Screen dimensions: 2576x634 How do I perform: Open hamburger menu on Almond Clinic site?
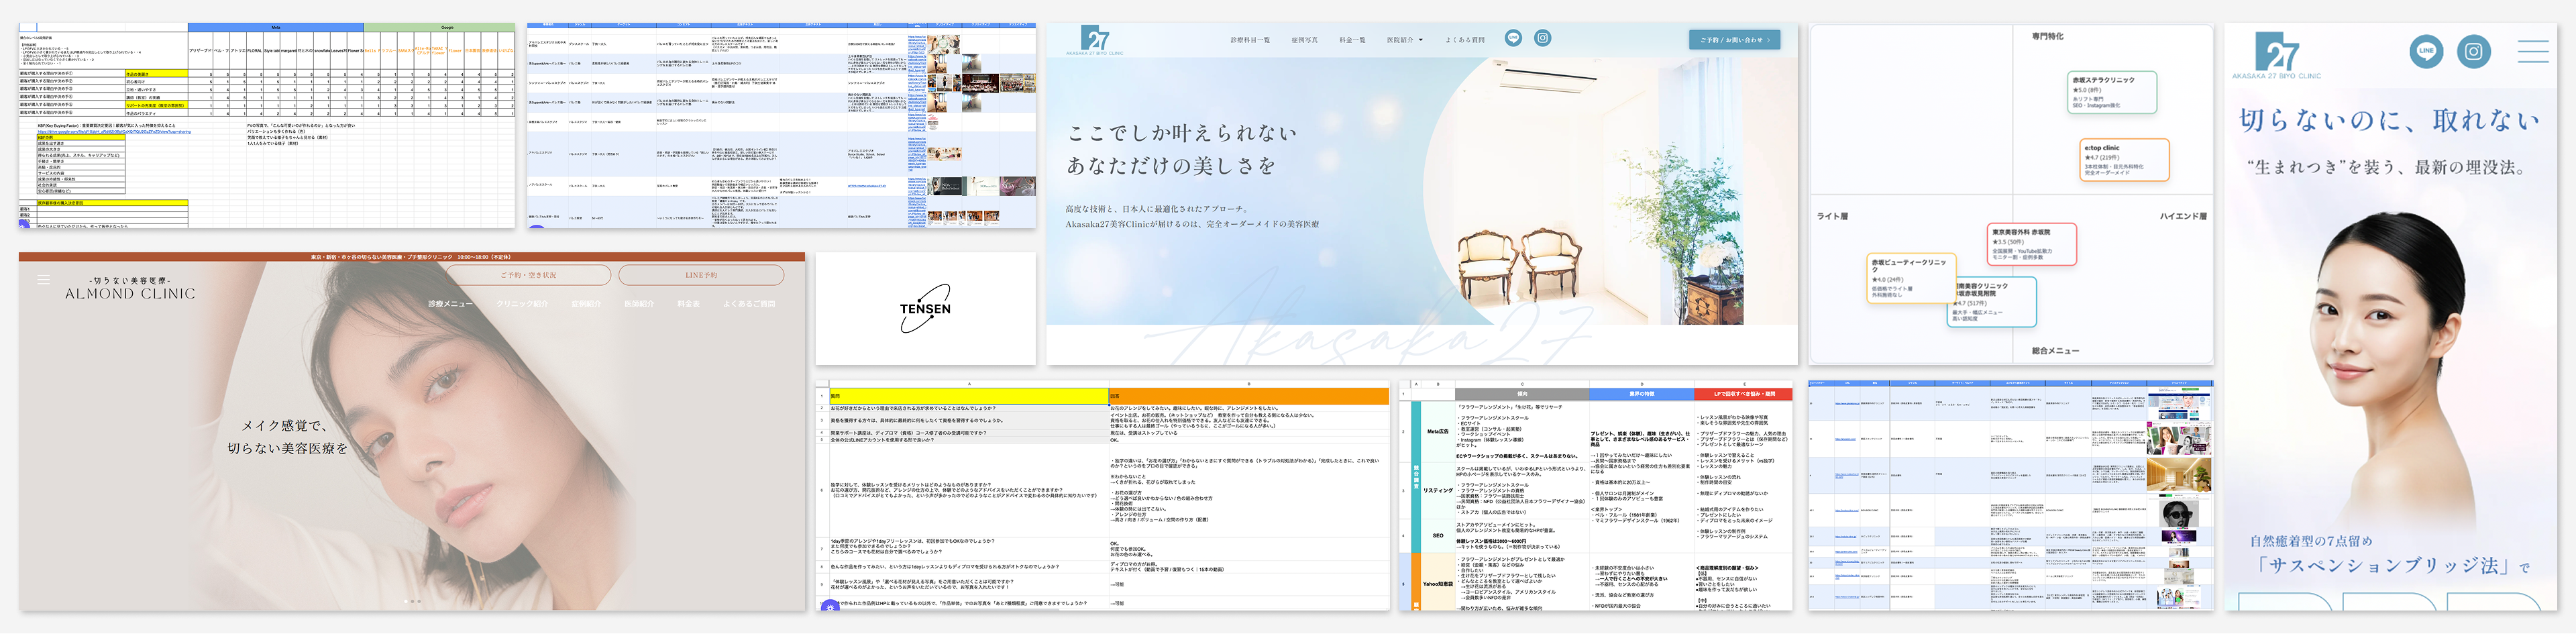coord(43,280)
